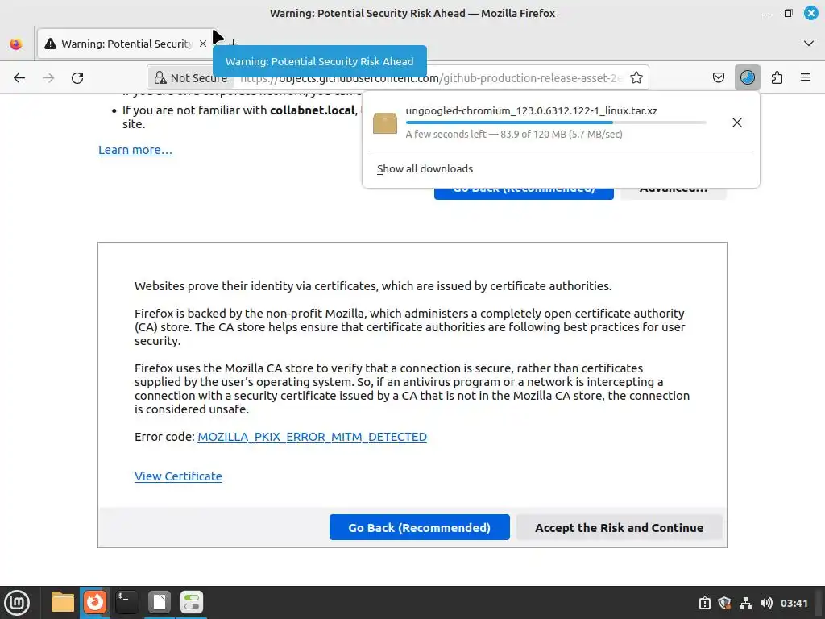Open the settings toggles taskbar app

tap(192, 602)
